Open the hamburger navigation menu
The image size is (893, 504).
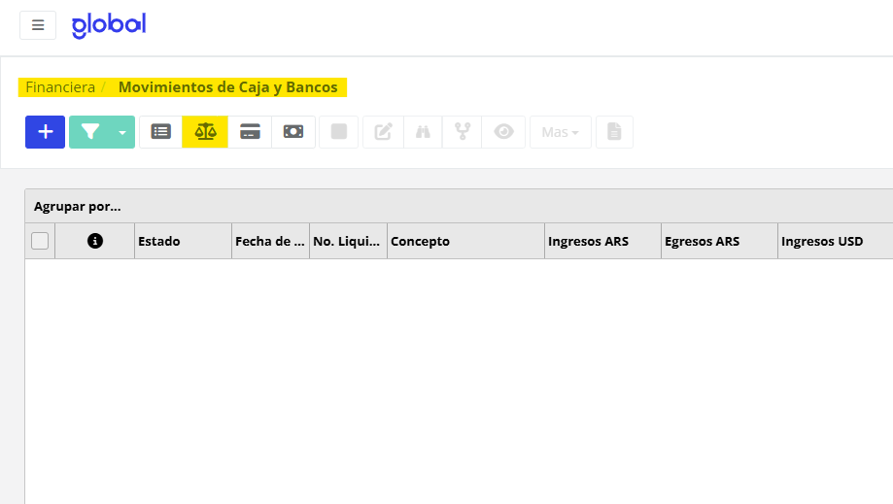(x=38, y=25)
